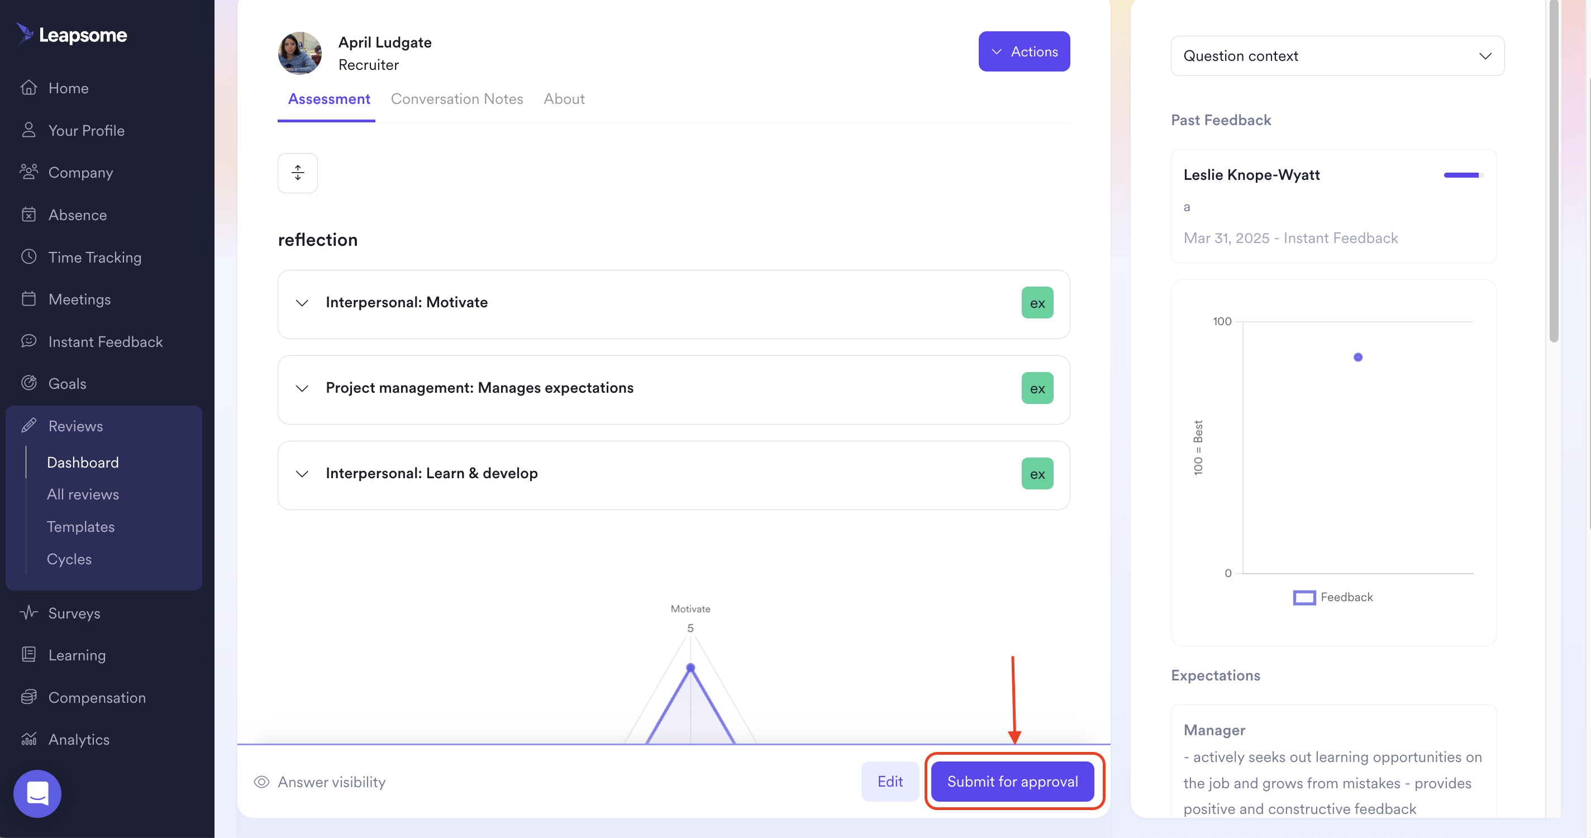Open the Intercom chat launcher
The width and height of the screenshot is (1591, 838).
(x=37, y=793)
